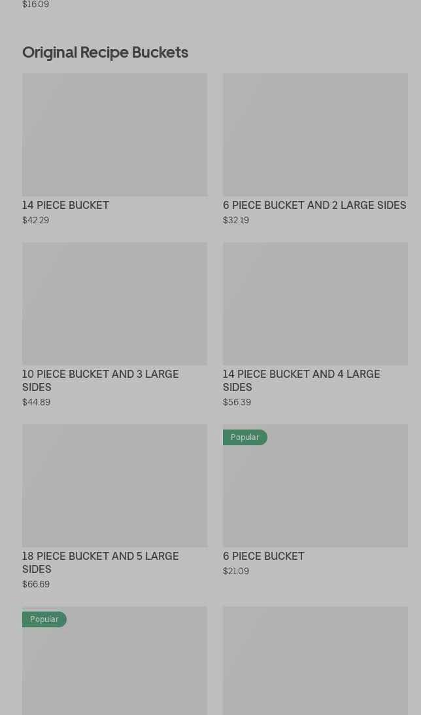Open 6 Piece Bucket and 2 Large Sides image
The width and height of the screenshot is (421, 715).
[x=315, y=135]
